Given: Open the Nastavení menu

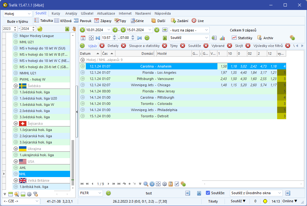Looking at the screenshot, I should (143, 13).
